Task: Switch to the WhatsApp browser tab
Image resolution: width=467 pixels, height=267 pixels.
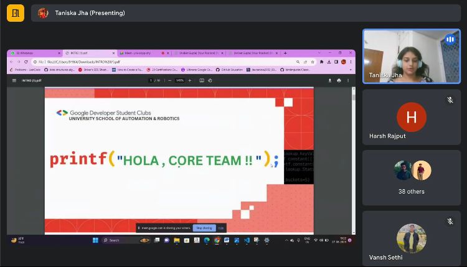Action: (x=34, y=53)
